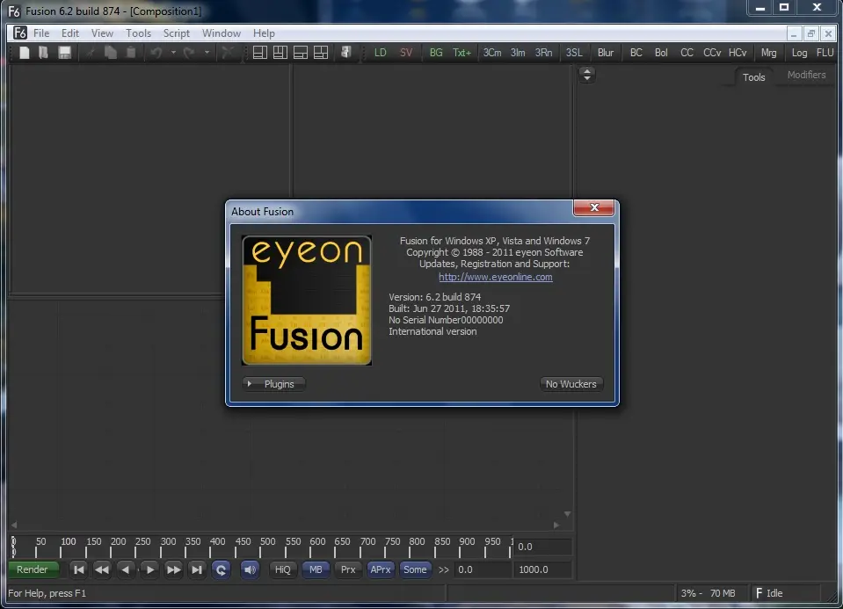Open the Window menu

(x=221, y=33)
